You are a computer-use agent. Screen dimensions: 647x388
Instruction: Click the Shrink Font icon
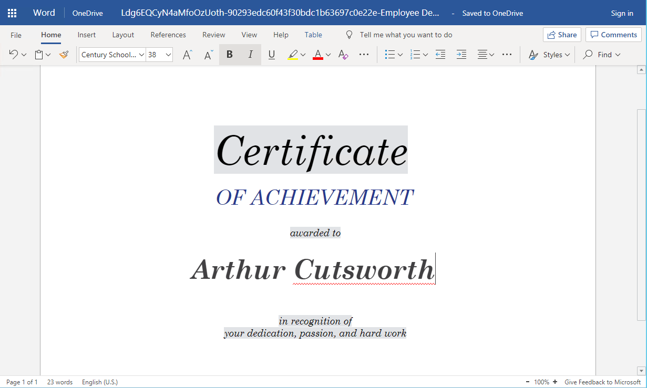pos(209,55)
